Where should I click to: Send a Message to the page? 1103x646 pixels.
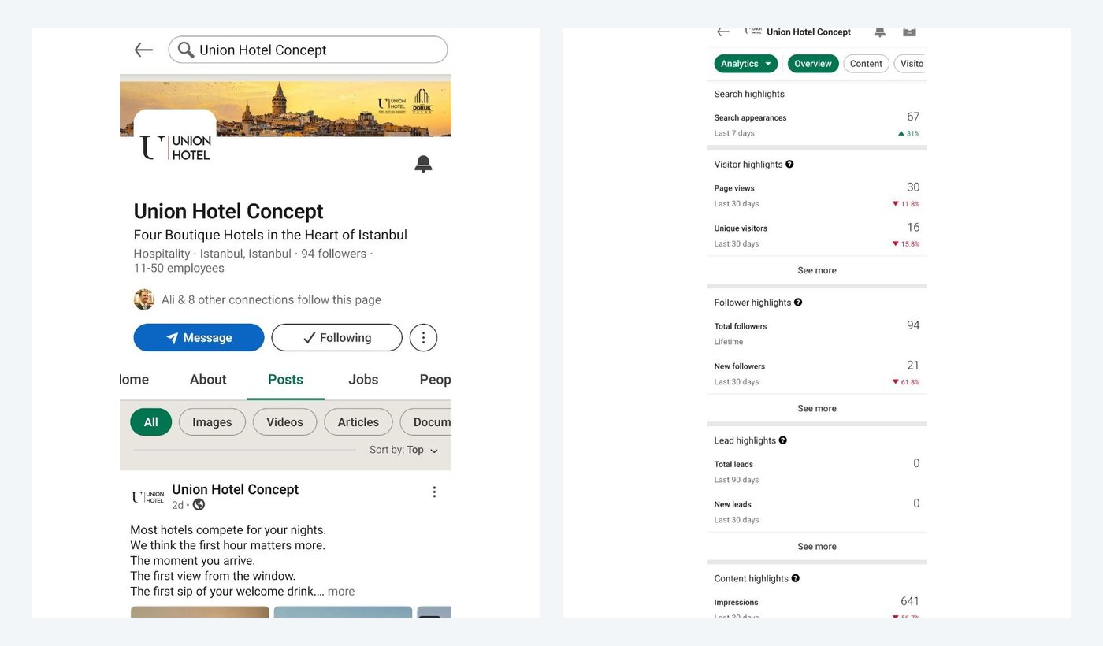199,338
